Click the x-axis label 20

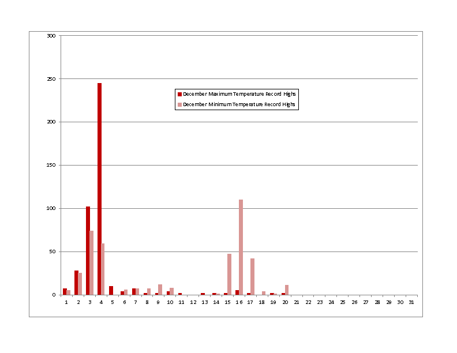click(285, 302)
